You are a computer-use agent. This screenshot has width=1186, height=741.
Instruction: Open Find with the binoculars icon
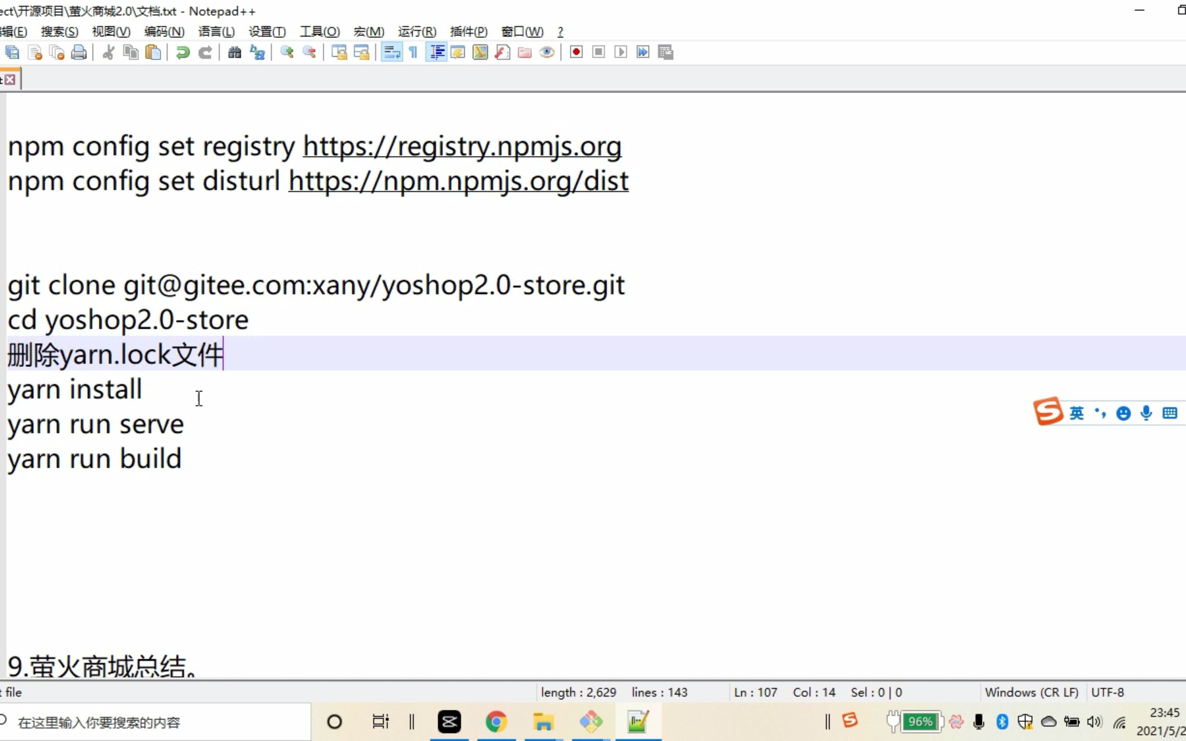235,52
